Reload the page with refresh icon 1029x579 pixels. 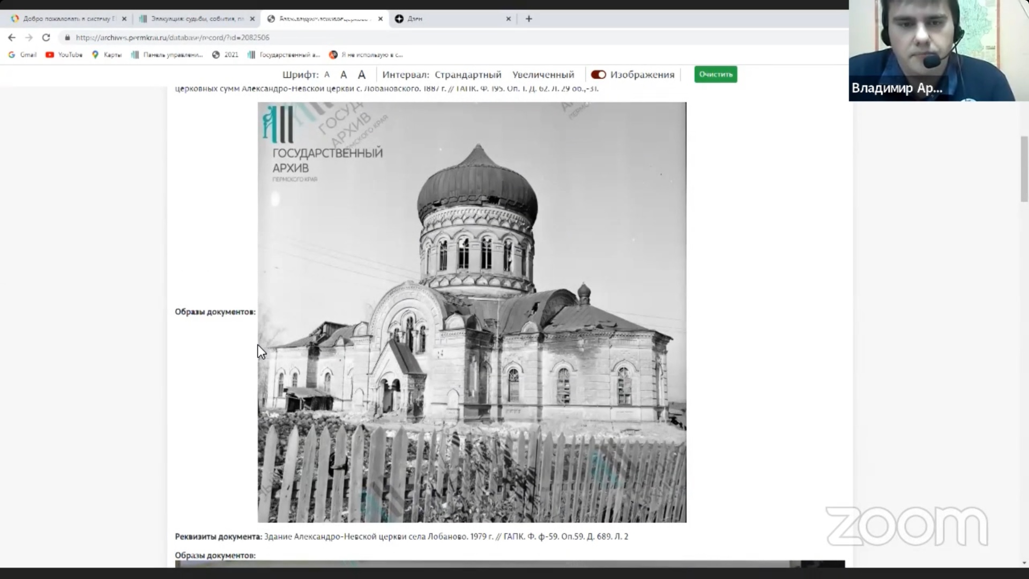46,38
